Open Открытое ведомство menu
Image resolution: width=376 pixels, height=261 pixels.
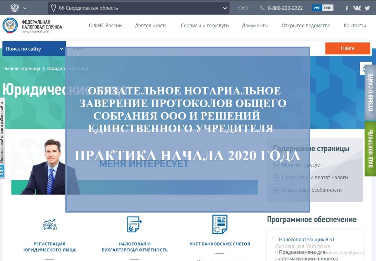pos(306,26)
